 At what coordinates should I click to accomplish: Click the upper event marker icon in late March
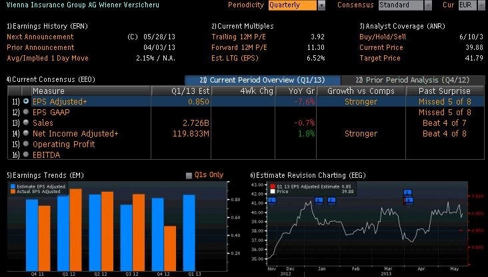point(408,192)
